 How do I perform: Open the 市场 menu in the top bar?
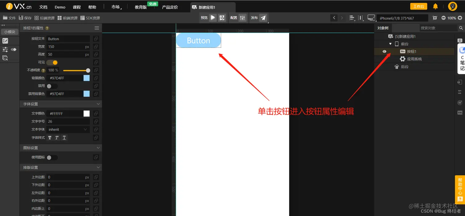coord(116,6)
